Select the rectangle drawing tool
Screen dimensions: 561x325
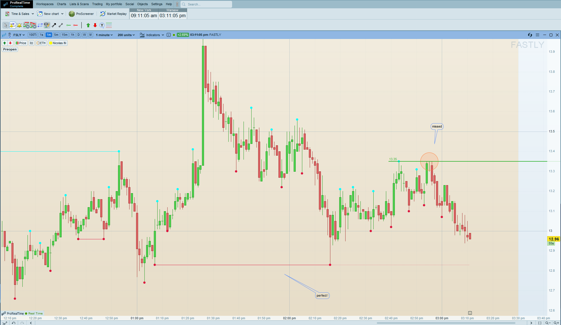coord(40,26)
